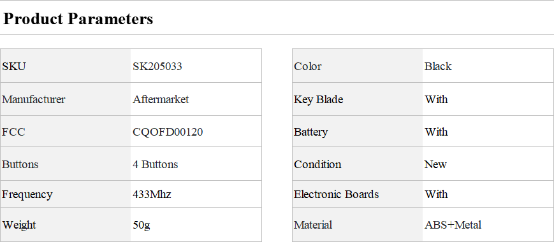
Task: Select the FCC ID CQOFD00120
Action: click(168, 132)
